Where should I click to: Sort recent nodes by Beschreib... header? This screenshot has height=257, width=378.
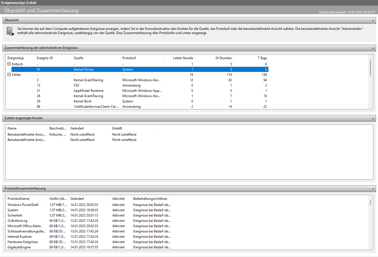(x=58, y=128)
